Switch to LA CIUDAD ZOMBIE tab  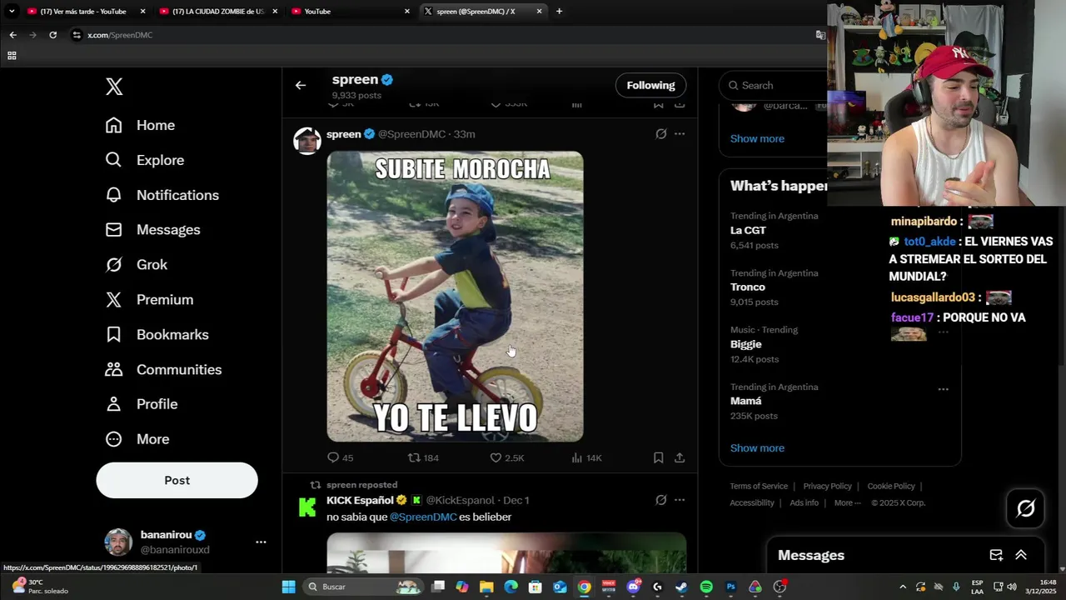pos(218,11)
